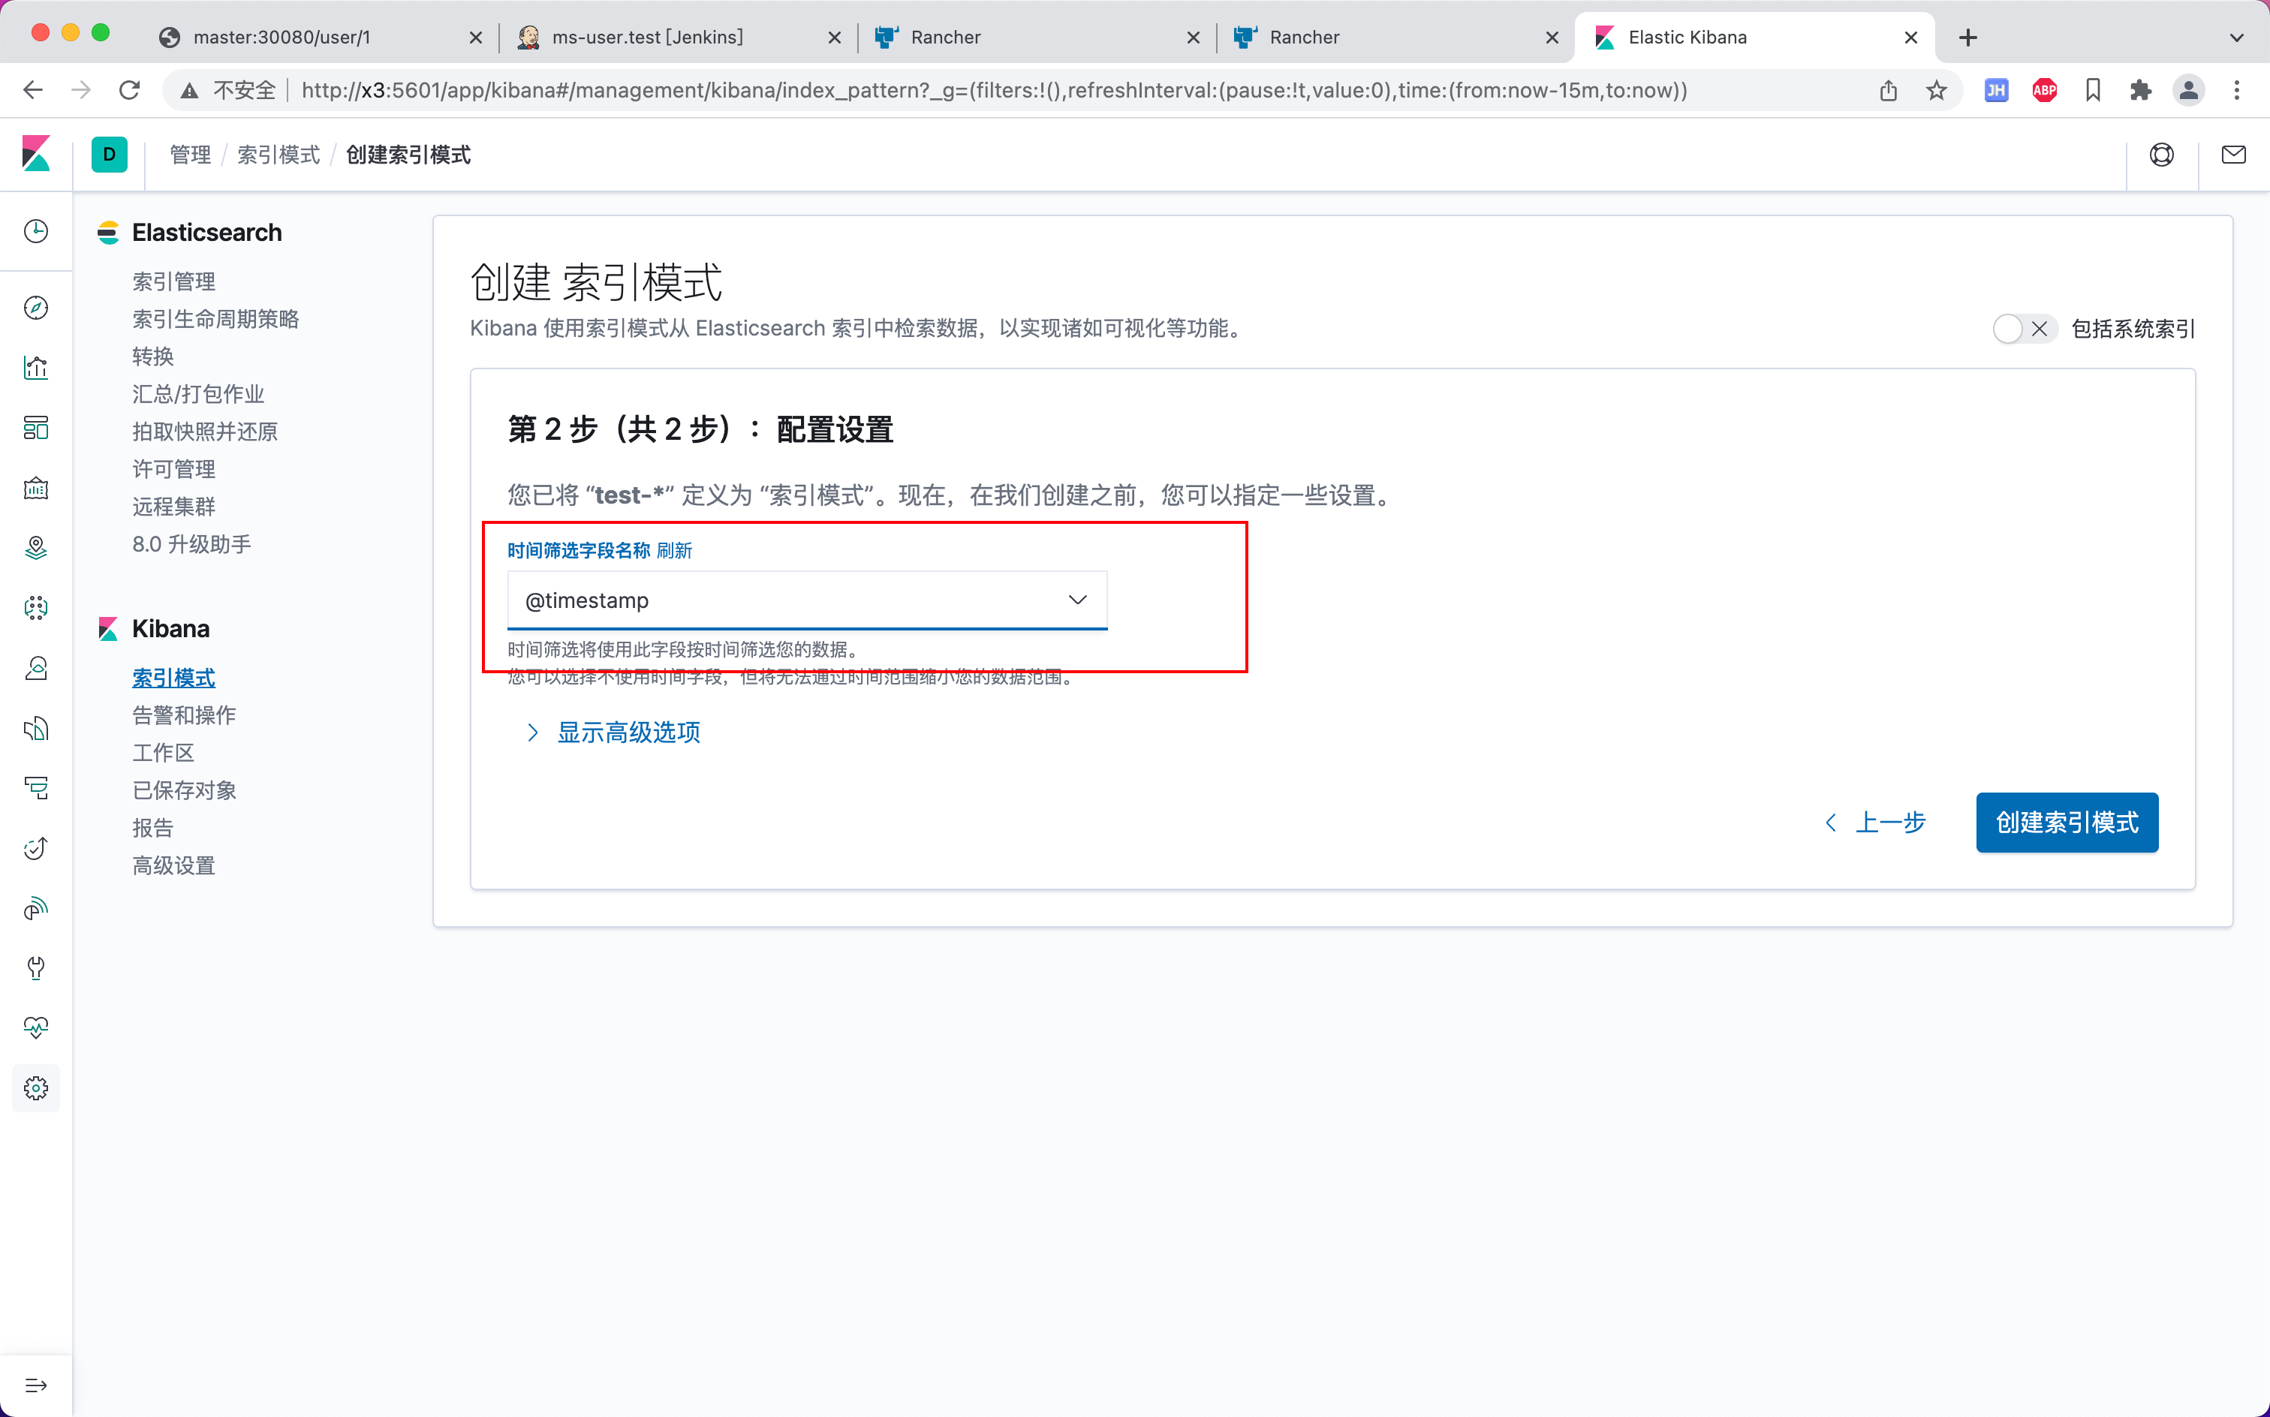This screenshot has height=1417, width=2270.
Task: Open 索引生命周期策略 menu item
Action: click(215, 319)
